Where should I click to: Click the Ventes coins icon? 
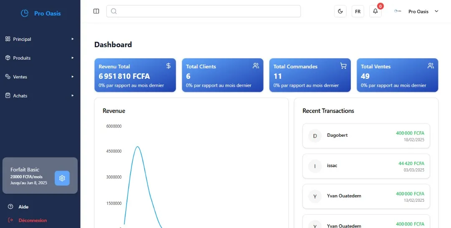click(8, 76)
